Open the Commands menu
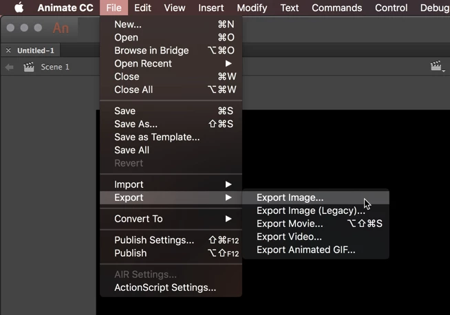Viewport: 450px width, 315px height. click(336, 8)
